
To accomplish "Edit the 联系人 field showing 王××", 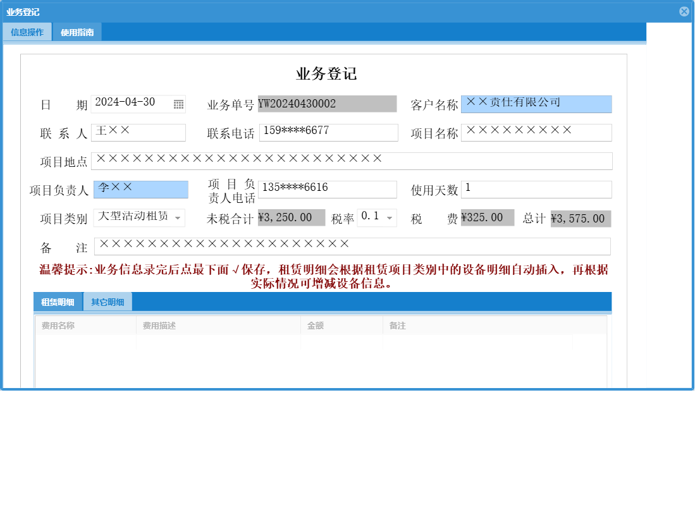I will coord(138,132).
